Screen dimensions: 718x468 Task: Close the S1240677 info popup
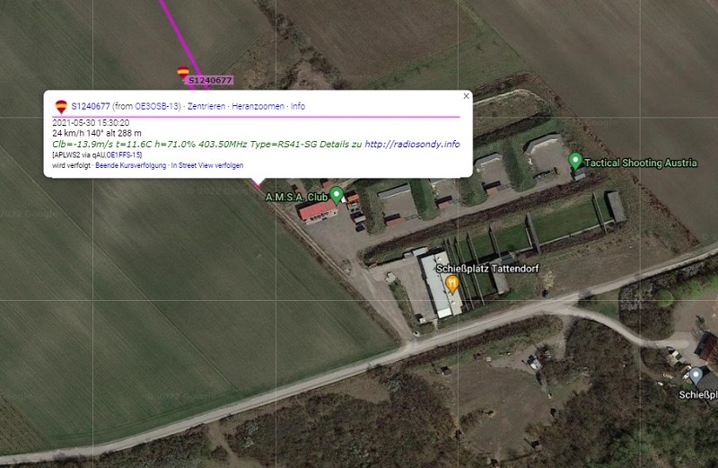(466, 96)
